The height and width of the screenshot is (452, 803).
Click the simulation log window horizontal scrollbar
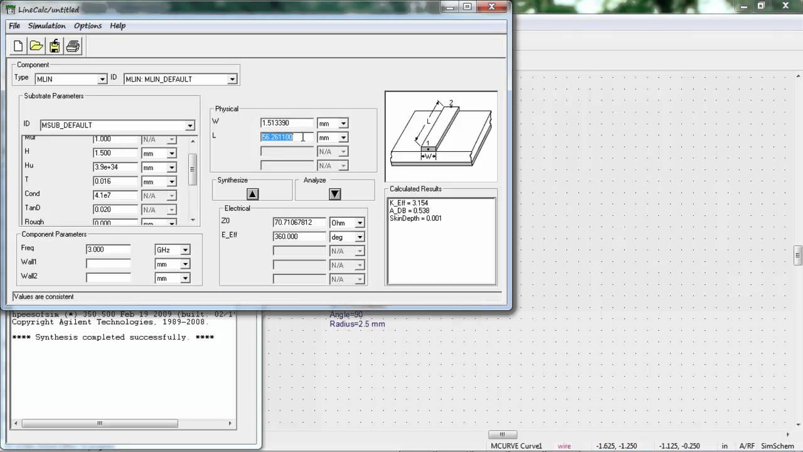pyautogui.click(x=123, y=424)
